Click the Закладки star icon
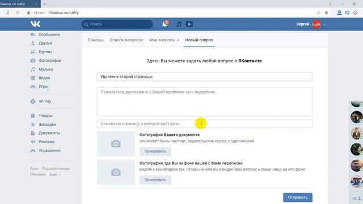This screenshot has height=204, width=363. coord(33,125)
